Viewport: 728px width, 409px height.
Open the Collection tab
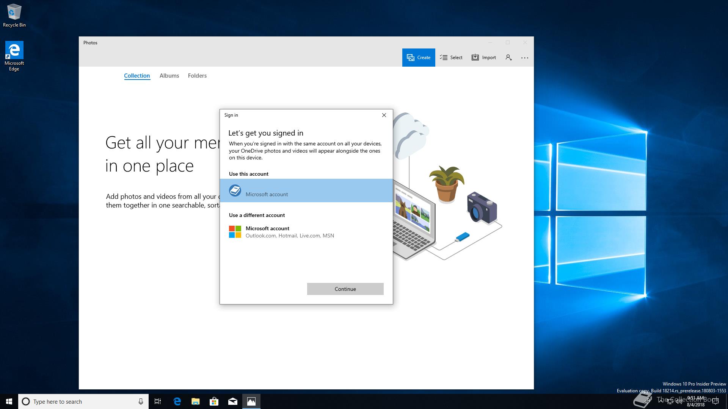pos(137,76)
